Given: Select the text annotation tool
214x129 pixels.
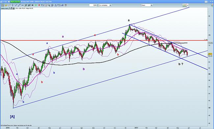Looking at the screenshot, I should (x=45, y=5).
